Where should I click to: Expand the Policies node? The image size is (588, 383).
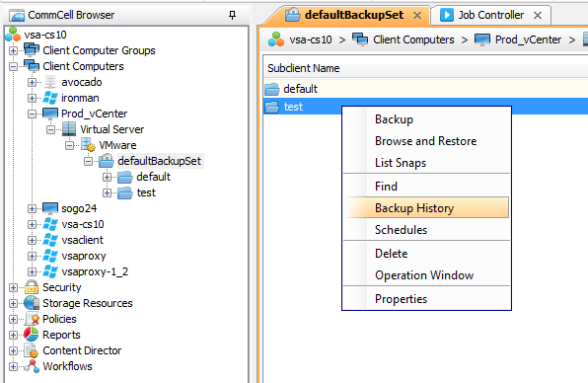[x=13, y=319]
